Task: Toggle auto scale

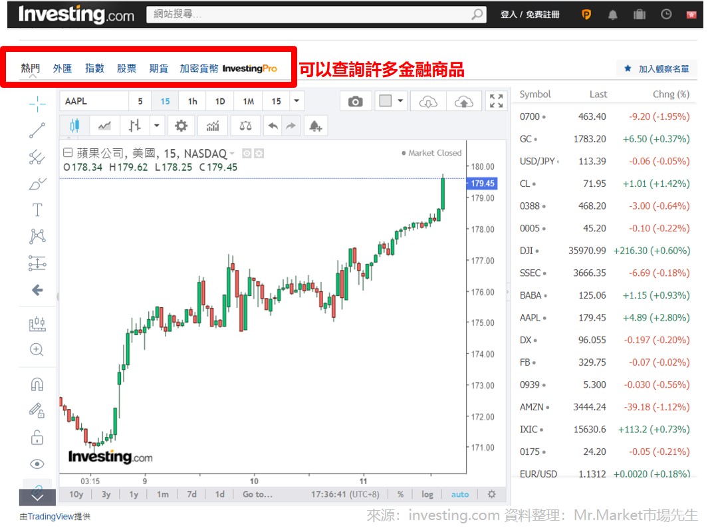Action: coord(460,495)
